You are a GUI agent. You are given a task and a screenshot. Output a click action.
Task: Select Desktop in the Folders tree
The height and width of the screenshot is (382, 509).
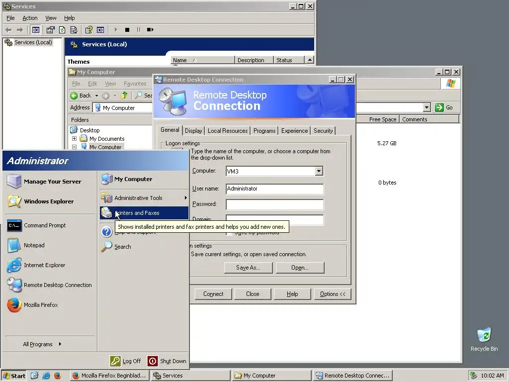pos(89,130)
